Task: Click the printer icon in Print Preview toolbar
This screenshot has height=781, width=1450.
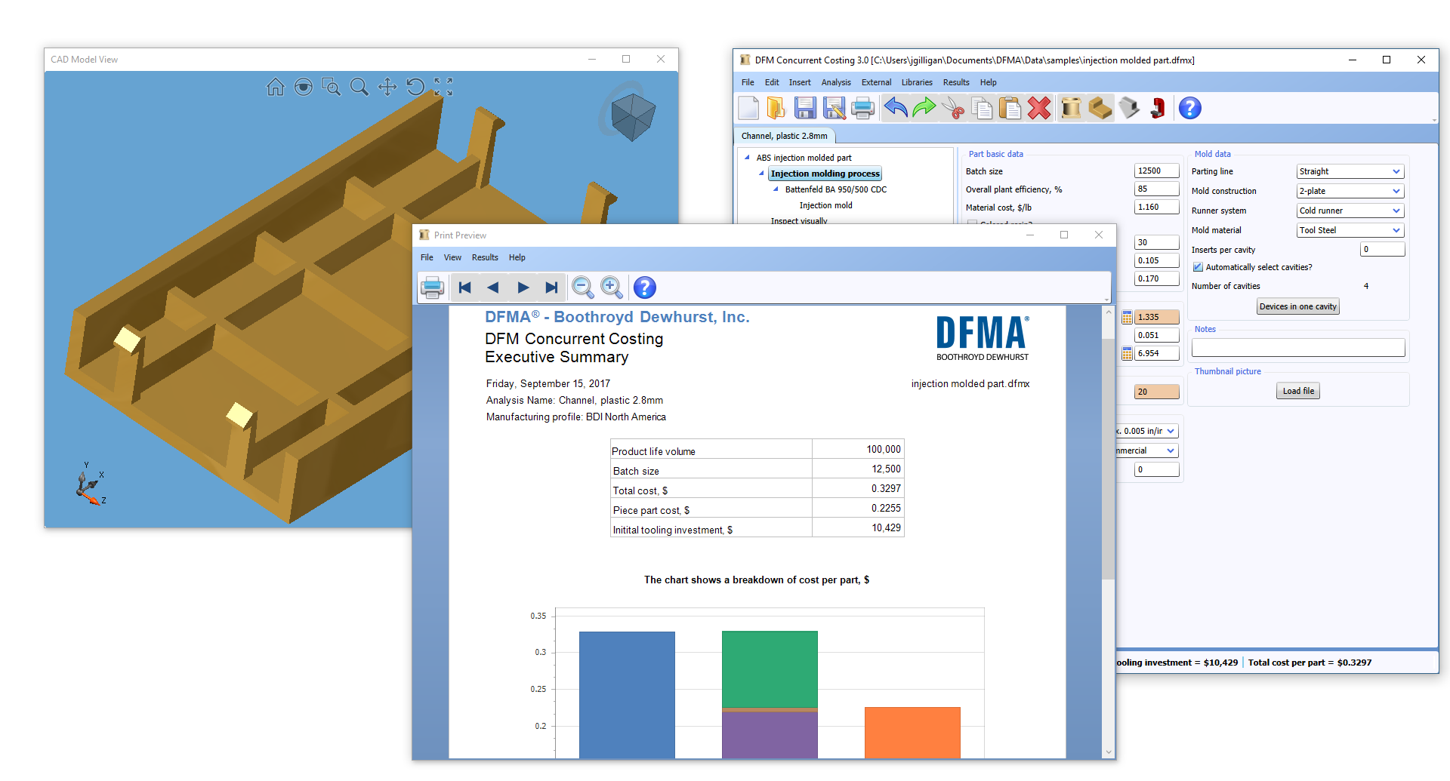Action: (x=433, y=287)
